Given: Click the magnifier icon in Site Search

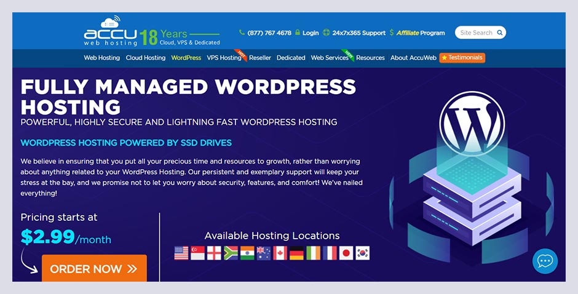Looking at the screenshot, I should coord(499,33).
